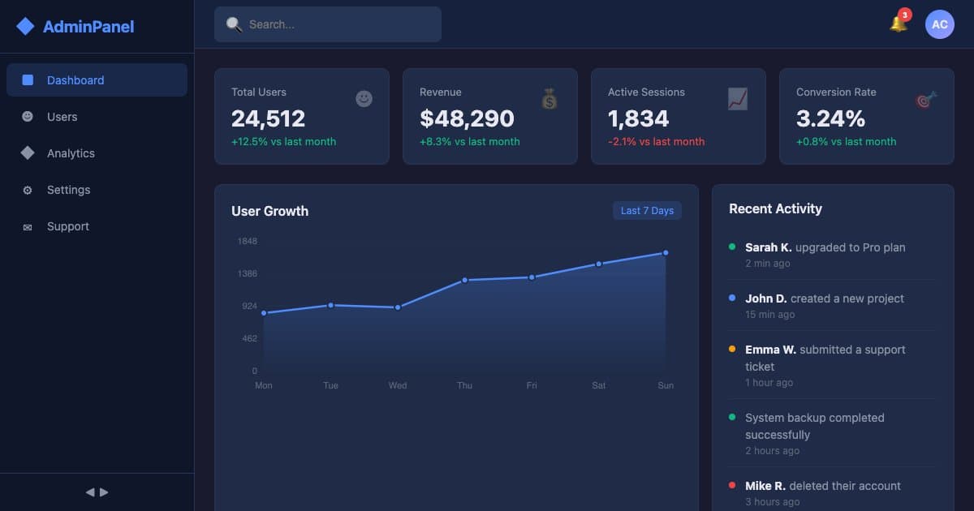The image size is (974, 511).
Task: Click the target icon on Conversion Rate card
Action: click(x=926, y=99)
